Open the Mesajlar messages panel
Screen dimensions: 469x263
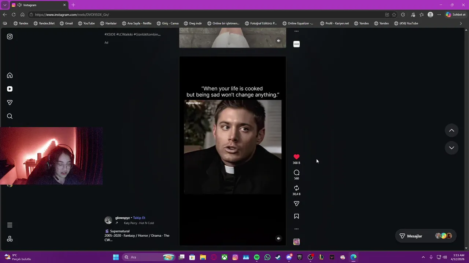(x=425, y=236)
